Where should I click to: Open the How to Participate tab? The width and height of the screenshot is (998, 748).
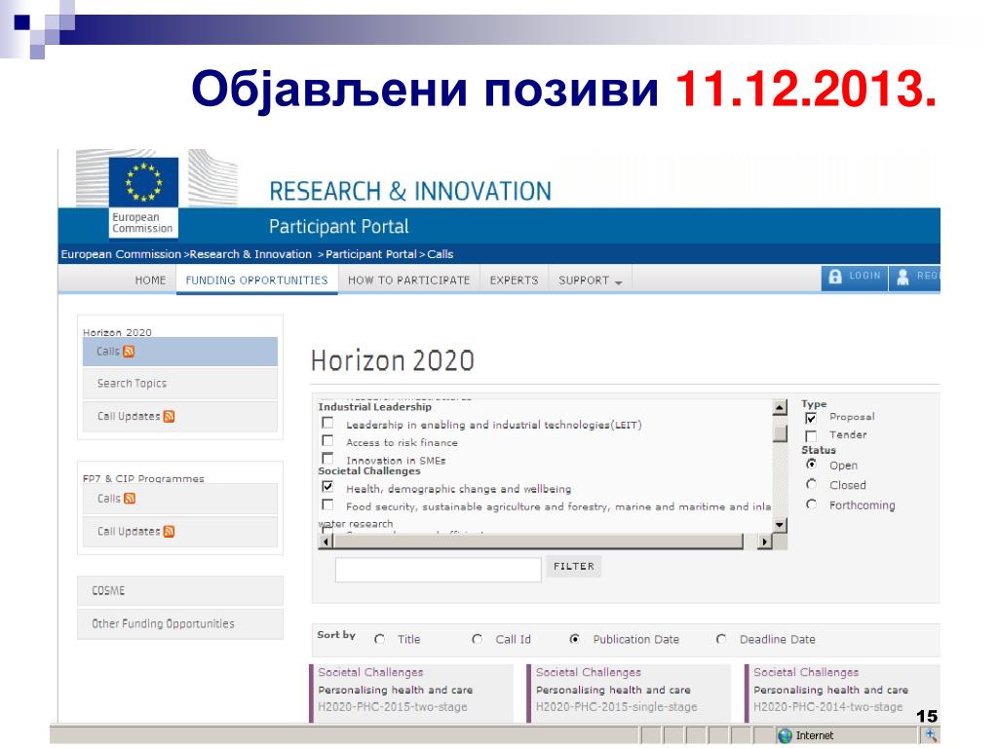tap(409, 280)
